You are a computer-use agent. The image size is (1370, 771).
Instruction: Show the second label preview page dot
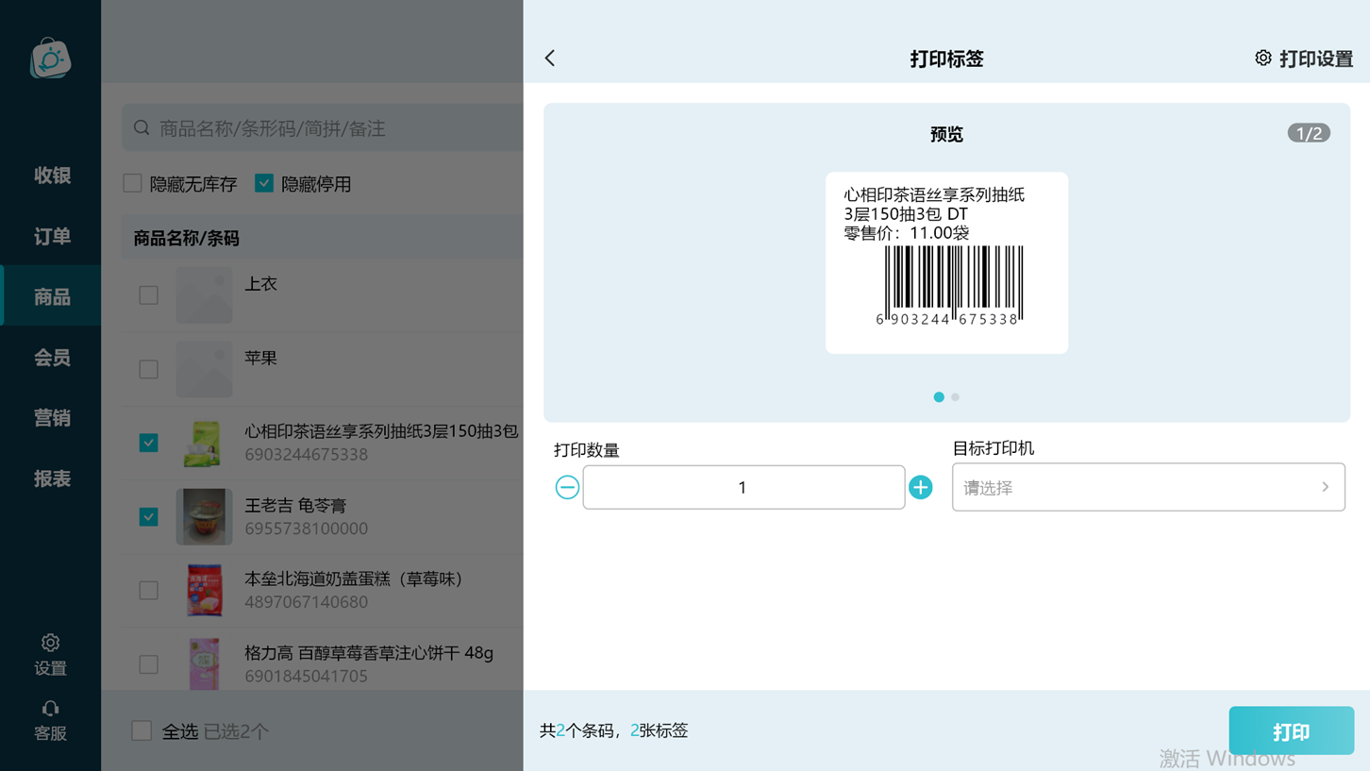click(x=956, y=397)
